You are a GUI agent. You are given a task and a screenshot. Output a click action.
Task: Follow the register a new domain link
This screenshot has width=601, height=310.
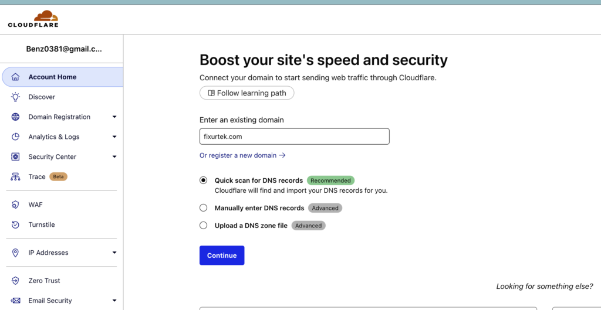tap(242, 155)
